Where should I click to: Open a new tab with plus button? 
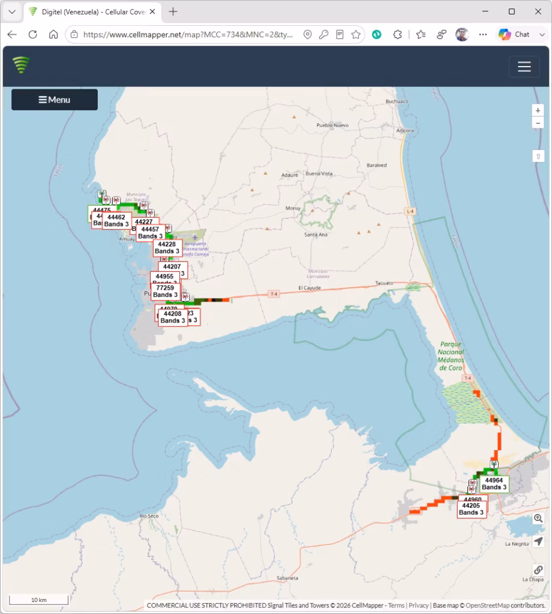[173, 12]
